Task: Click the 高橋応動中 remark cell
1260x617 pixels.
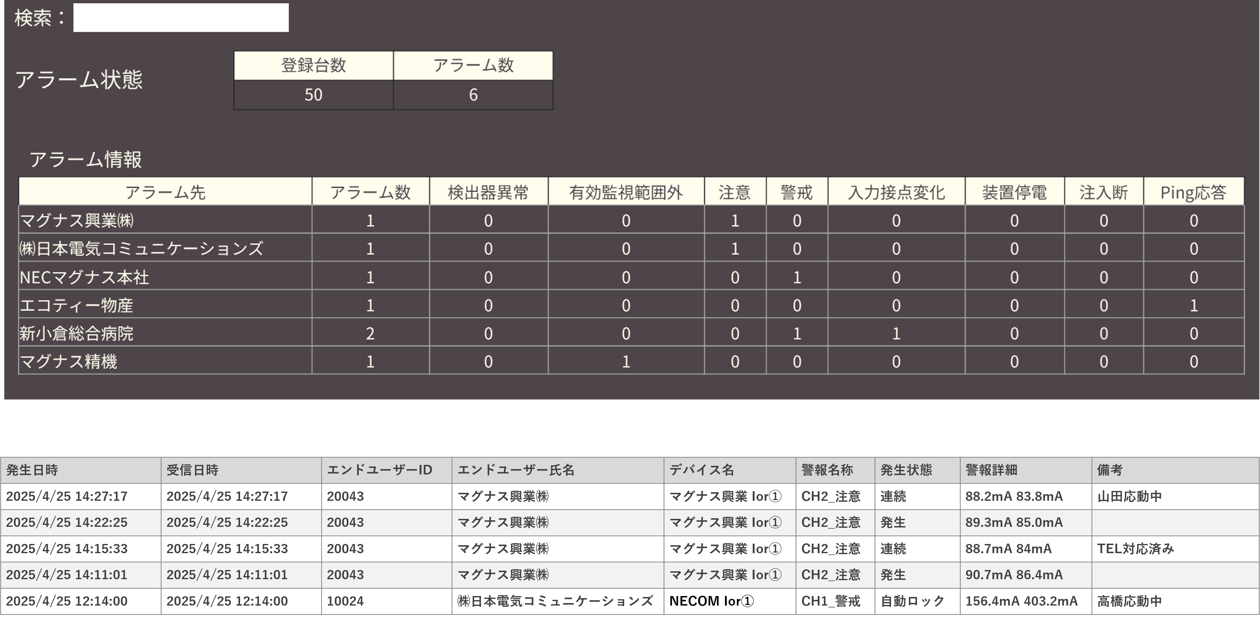Action: 1176,601
